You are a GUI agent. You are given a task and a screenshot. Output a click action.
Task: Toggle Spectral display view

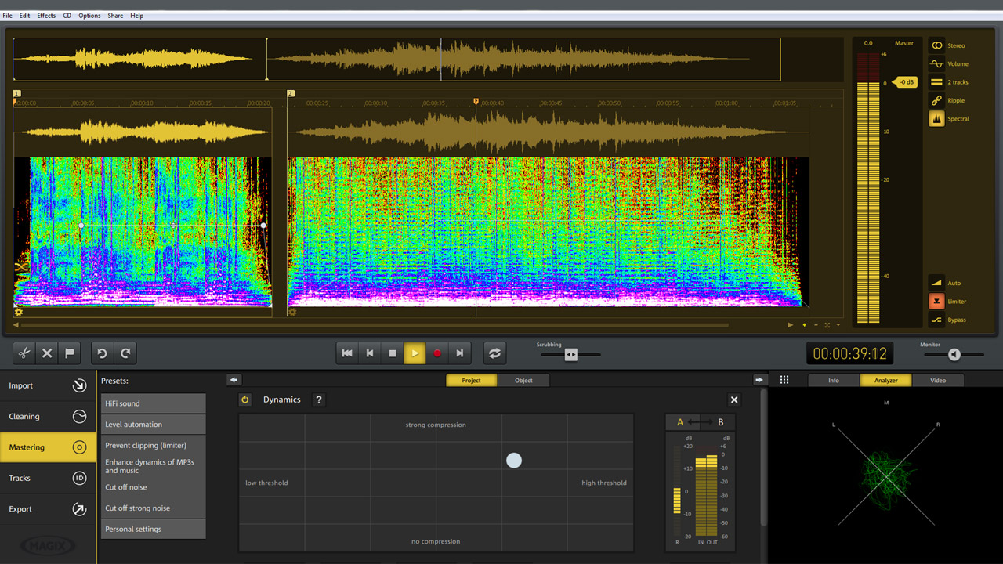tap(936, 119)
